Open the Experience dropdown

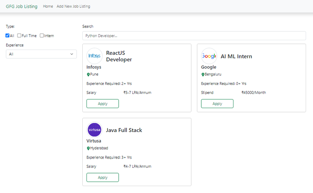(41, 54)
